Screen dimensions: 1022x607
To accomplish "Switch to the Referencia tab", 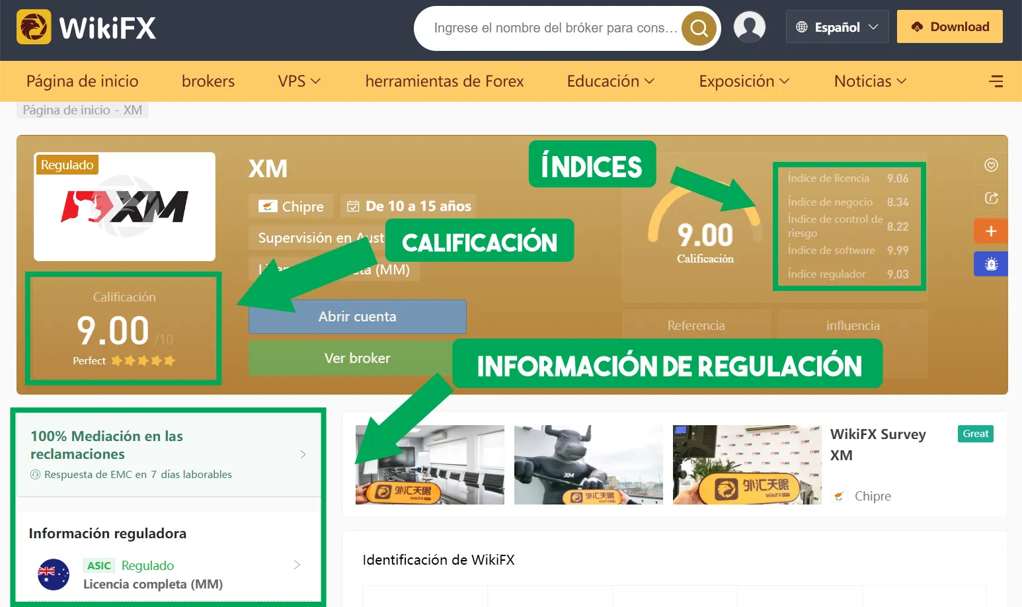I will (x=696, y=325).
